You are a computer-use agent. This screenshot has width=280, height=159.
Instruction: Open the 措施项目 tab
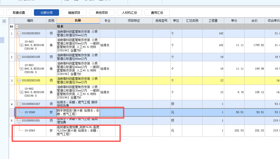pyautogui.click(x=74, y=13)
